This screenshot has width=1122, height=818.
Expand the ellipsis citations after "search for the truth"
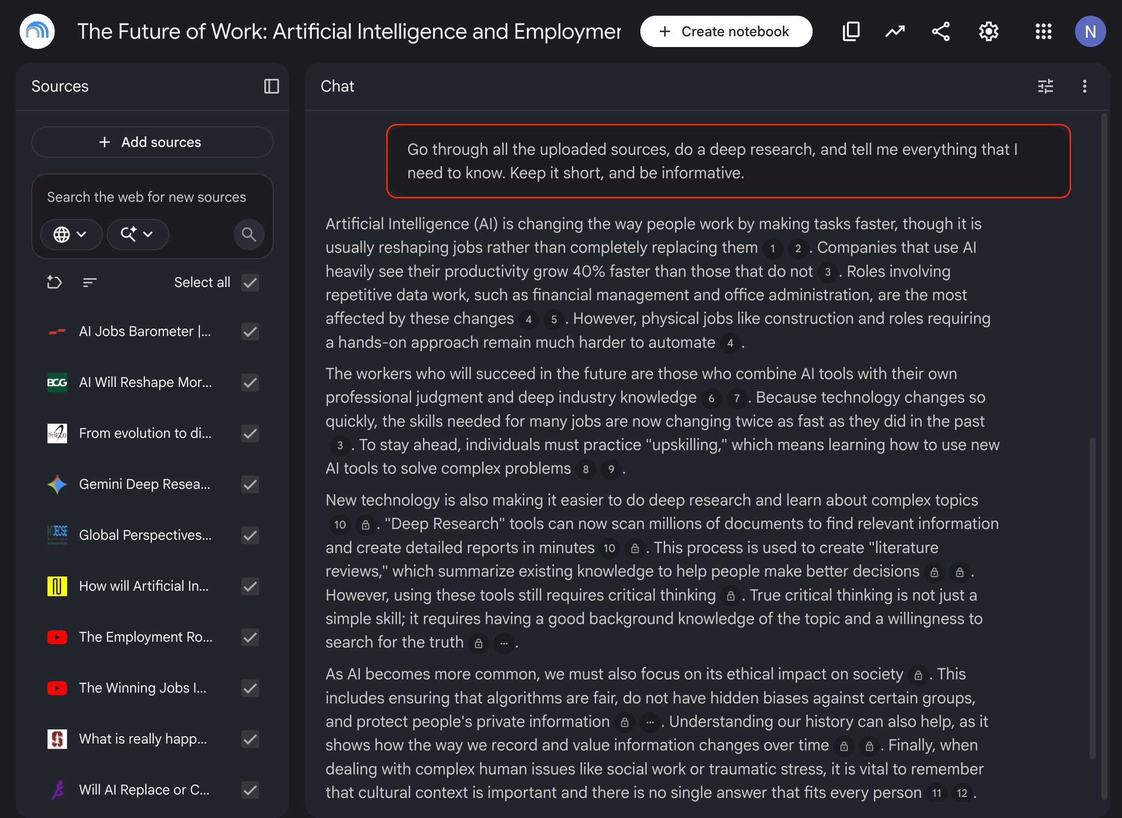(504, 643)
